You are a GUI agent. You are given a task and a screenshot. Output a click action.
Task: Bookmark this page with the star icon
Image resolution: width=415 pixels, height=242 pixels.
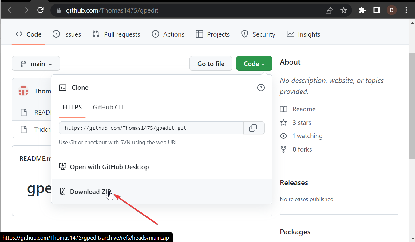pos(344,10)
